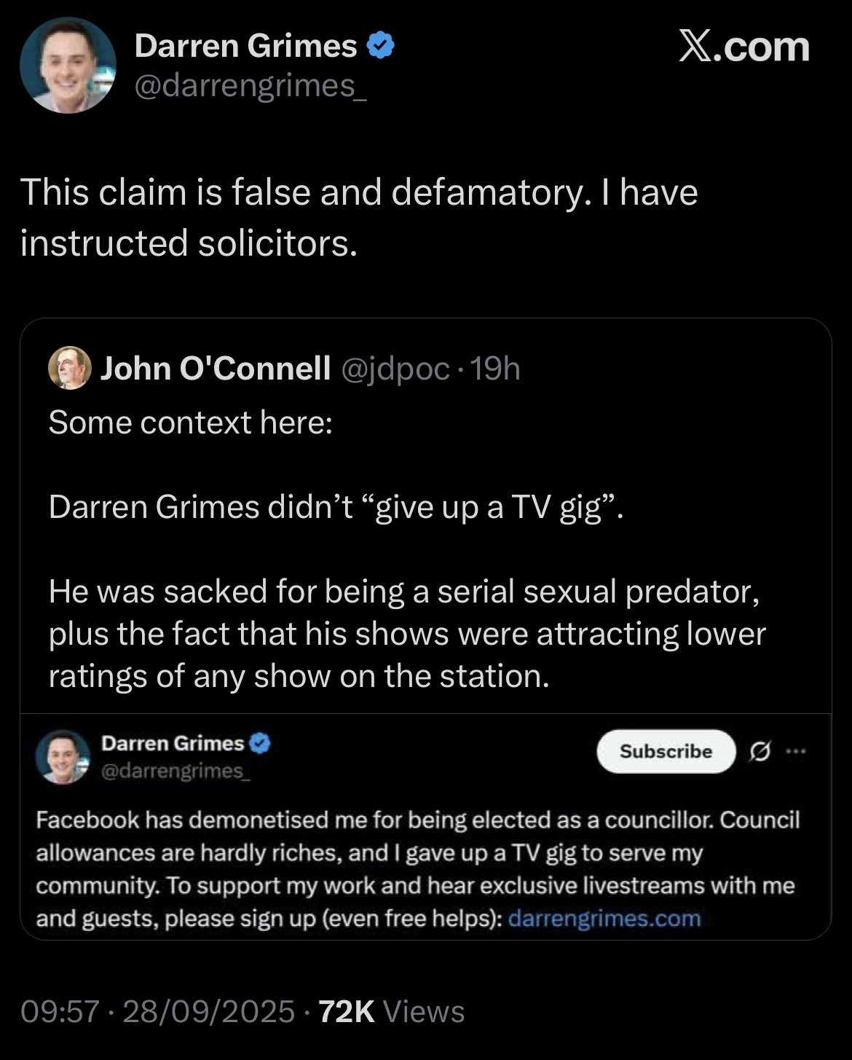The image size is (852, 1060).
Task: Click the @darrengrimes_ handle in the embedded post
Action: click(175, 770)
